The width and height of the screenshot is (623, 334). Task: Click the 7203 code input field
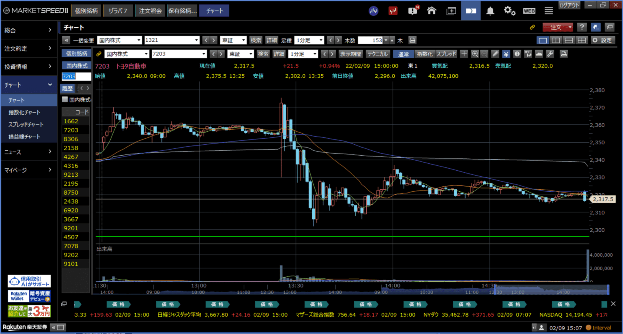pyautogui.click(x=76, y=76)
